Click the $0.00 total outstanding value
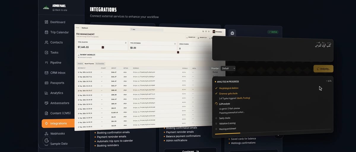The image size is (356, 152). point(133,48)
